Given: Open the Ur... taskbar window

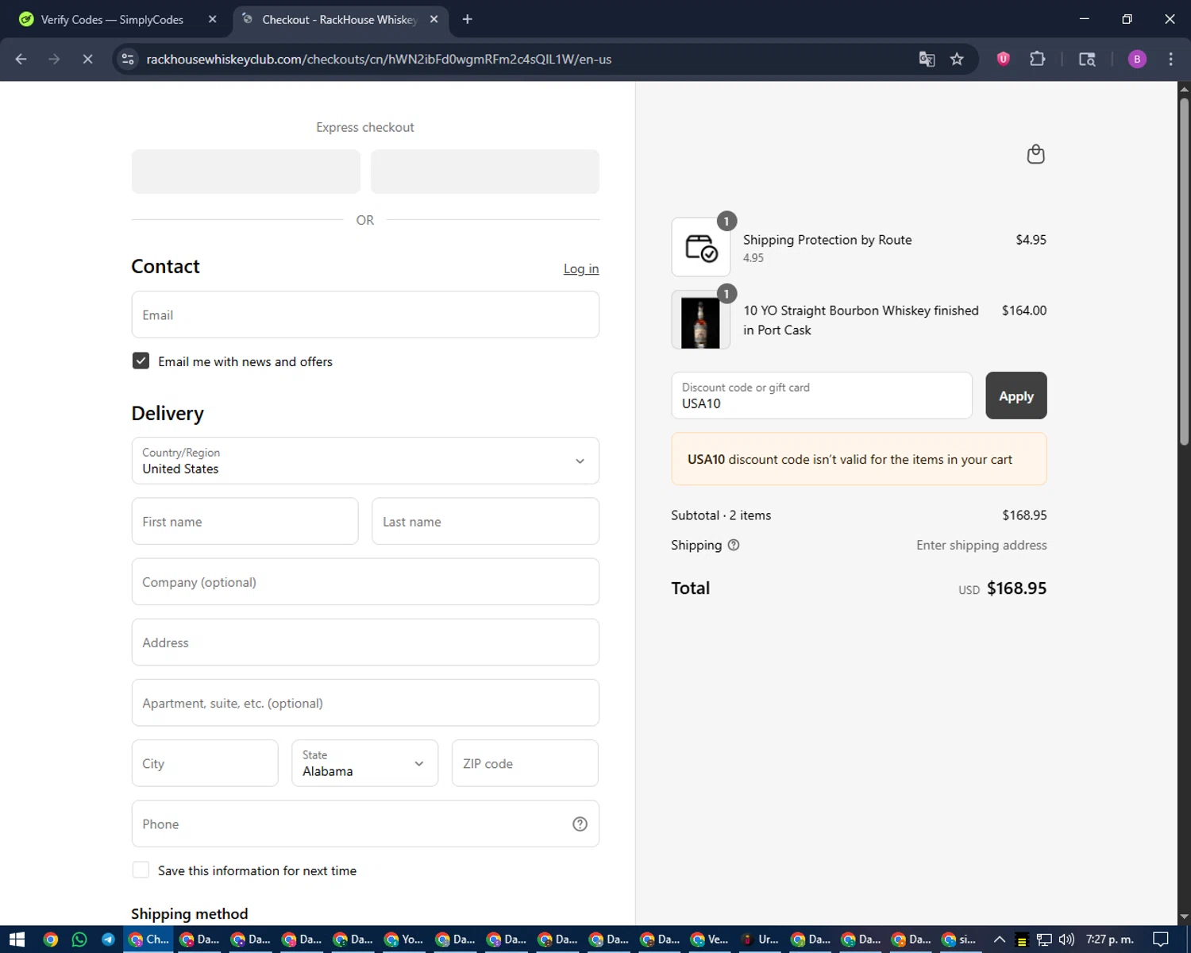Looking at the screenshot, I should [760, 939].
